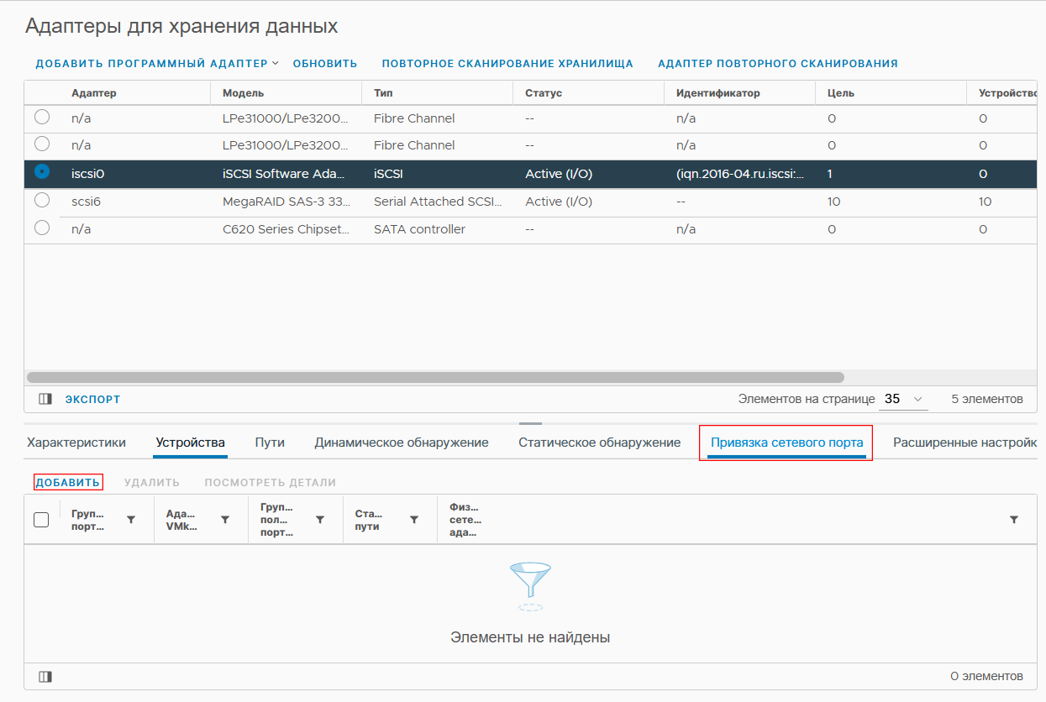Viewport: 1046px width, 702px height.
Task: Open the column picker icon in bottom table footer
Action: click(45, 676)
